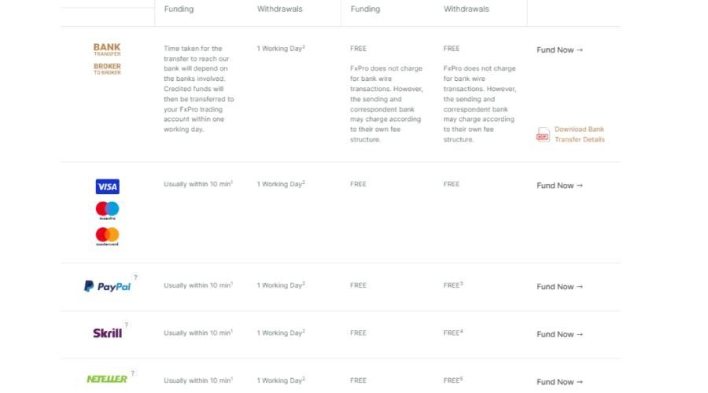Click the Visa card logo
708x393 pixels.
(107, 186)
